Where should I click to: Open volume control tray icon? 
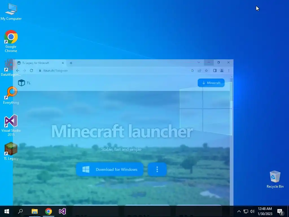tap(252, 211)
